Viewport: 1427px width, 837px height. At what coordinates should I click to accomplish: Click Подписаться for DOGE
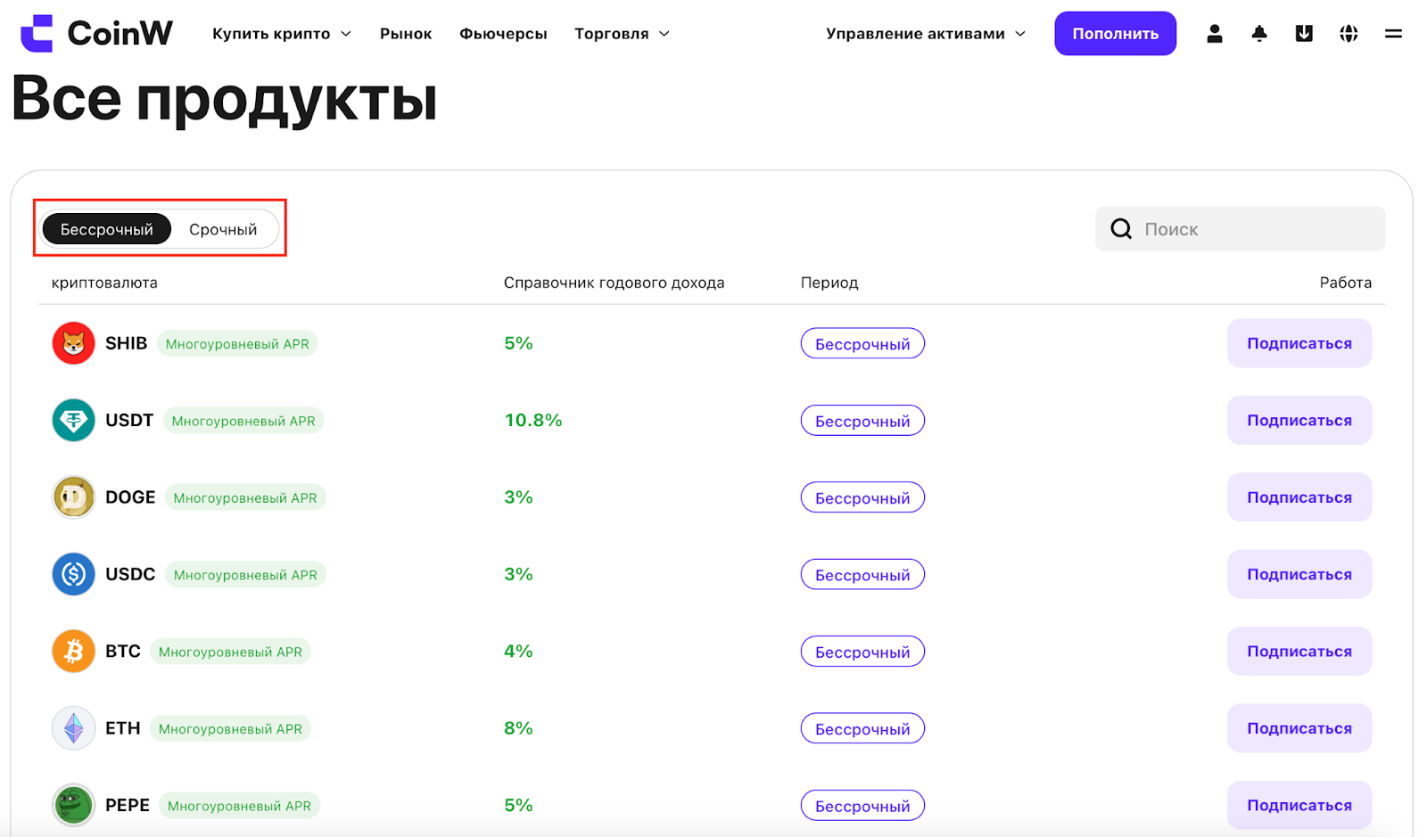pyautogui.click(x=1299, y=497)
